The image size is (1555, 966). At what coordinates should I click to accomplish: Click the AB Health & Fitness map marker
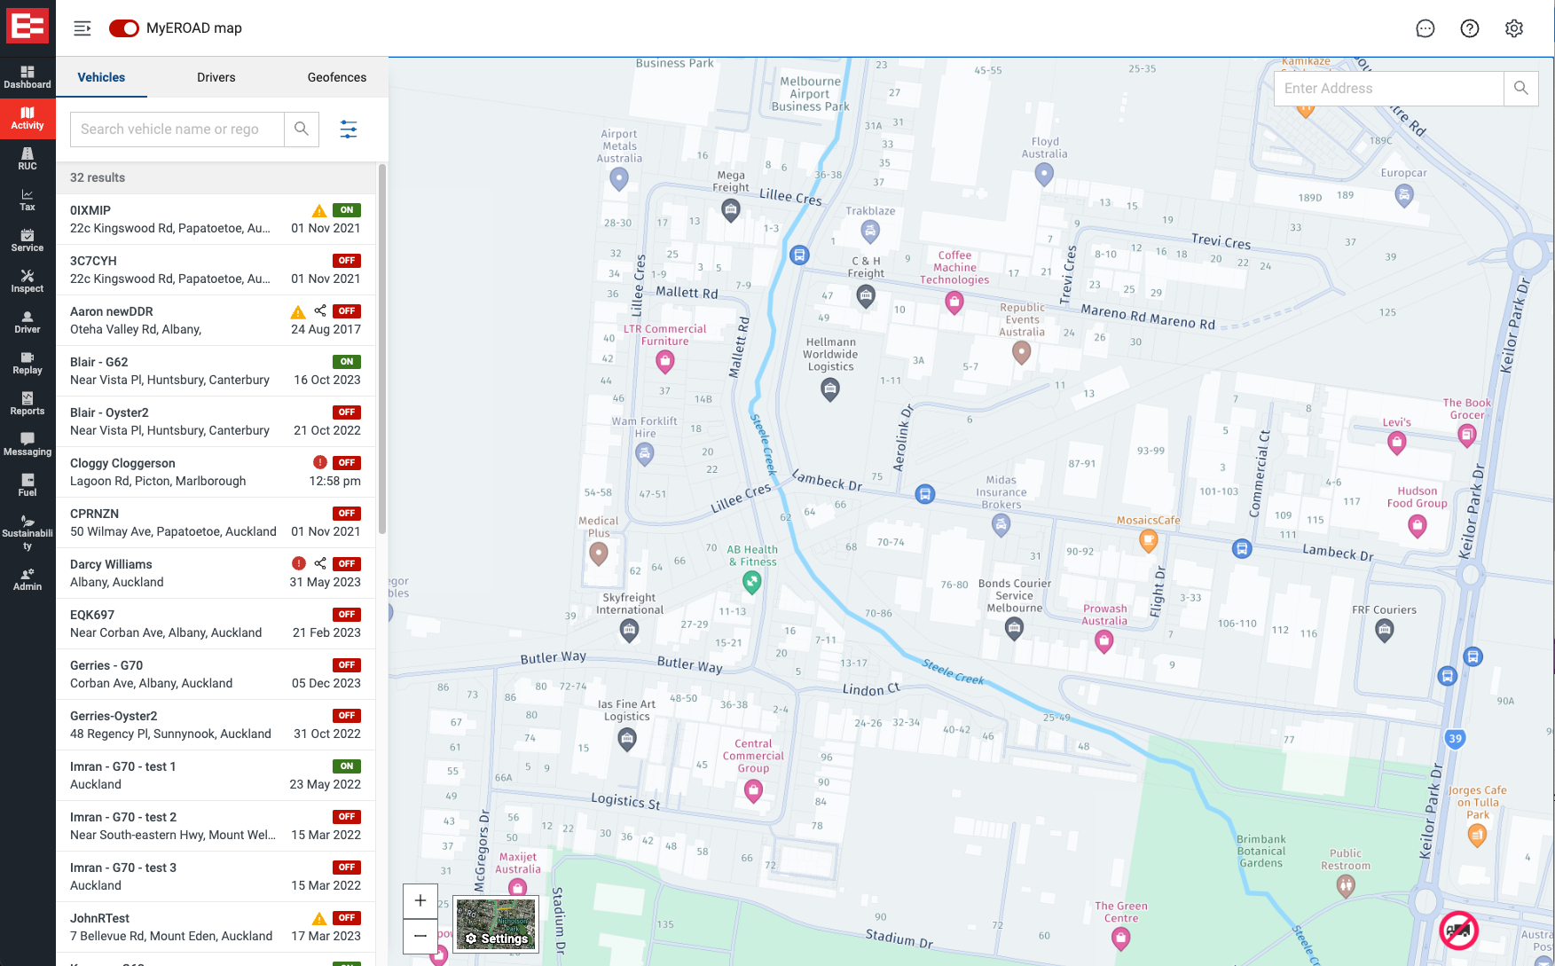pos(752,581)
